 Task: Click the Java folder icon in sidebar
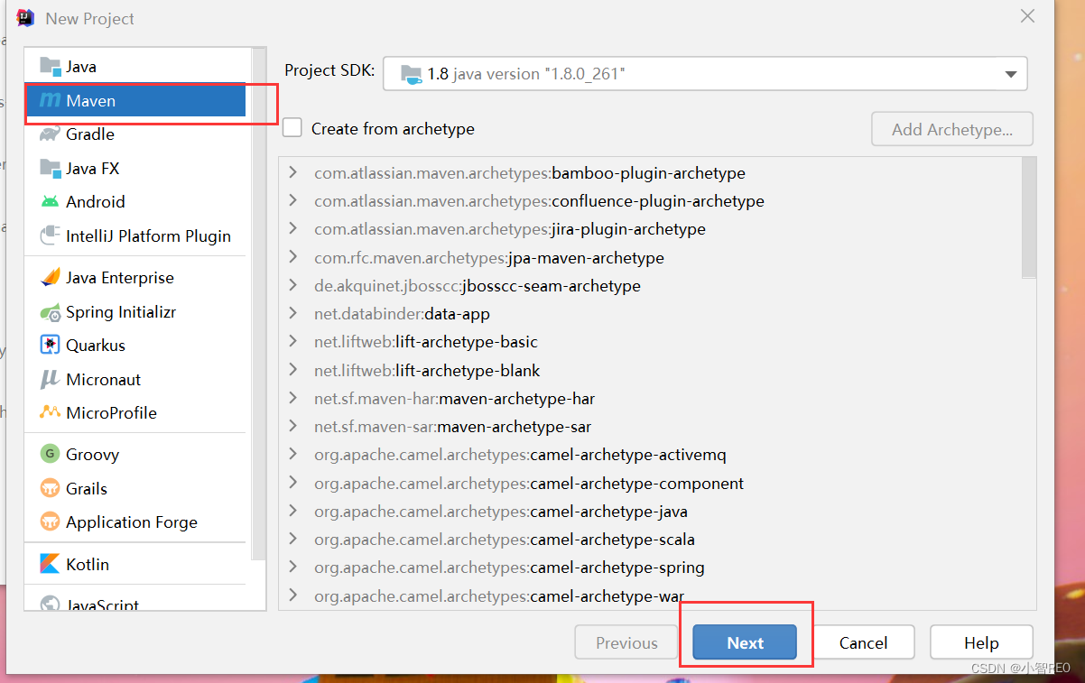(x=50, y=66)
